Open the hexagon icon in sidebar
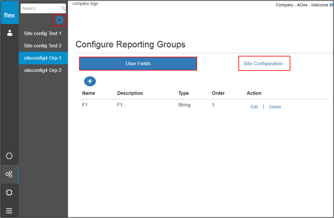 (9, 155)
